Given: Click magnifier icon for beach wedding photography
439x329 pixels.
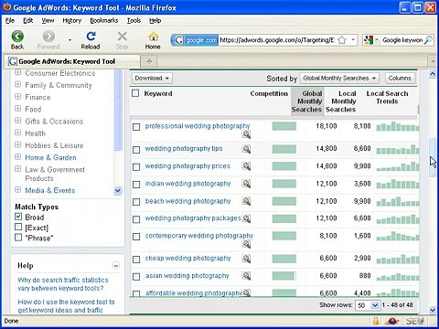Looking at the screenshot, I should coord(246,201).
